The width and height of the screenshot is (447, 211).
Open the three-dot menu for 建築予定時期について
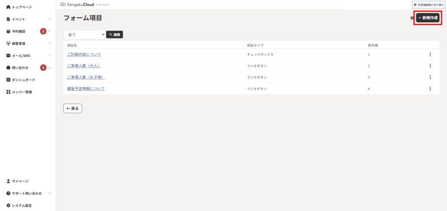pyautogui.click(x=430, y=89)
